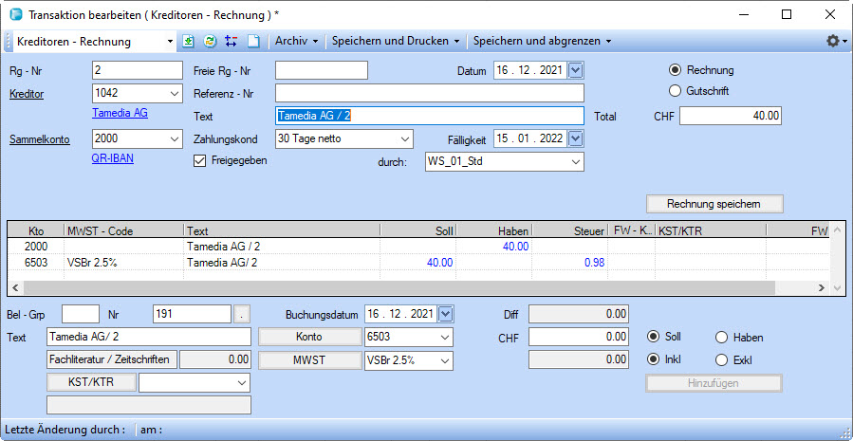The image size is (853, 441).
Task: Toggle the Freigegeben checkbox
Action: [199, 161]
